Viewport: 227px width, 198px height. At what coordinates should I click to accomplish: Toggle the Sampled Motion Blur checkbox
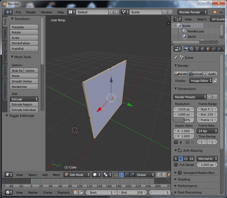tap(180, 173)
